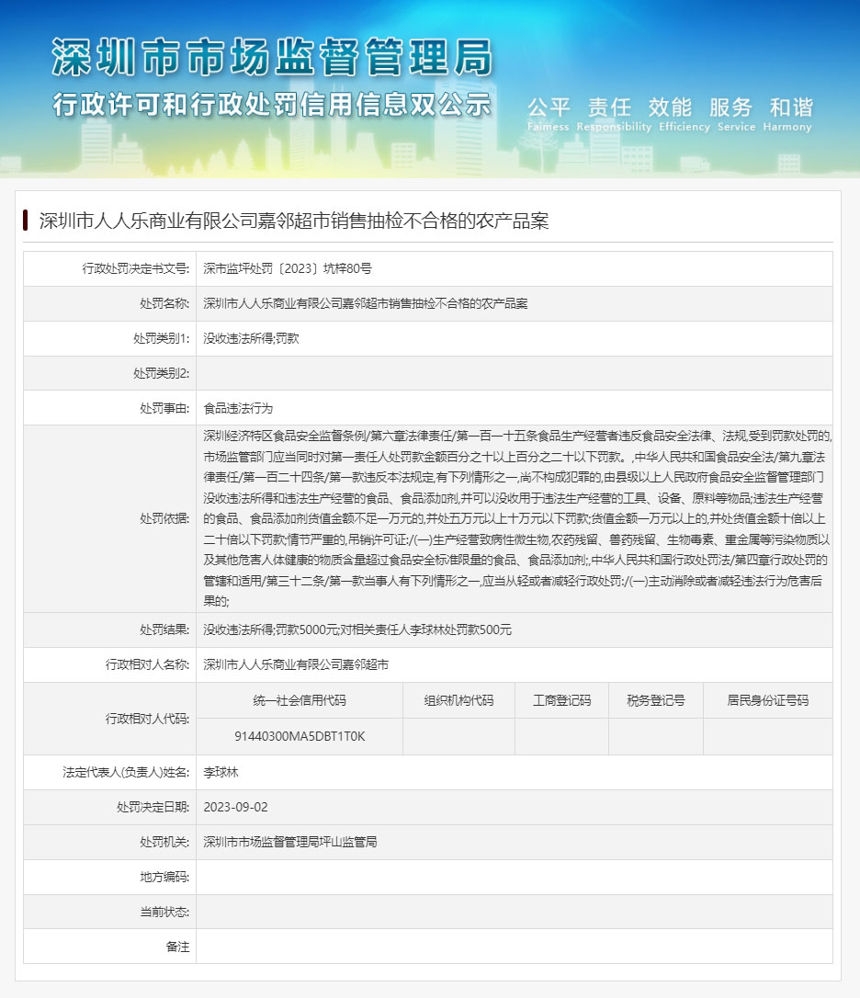Click the banner slogan 公平 Fairness

549,114
